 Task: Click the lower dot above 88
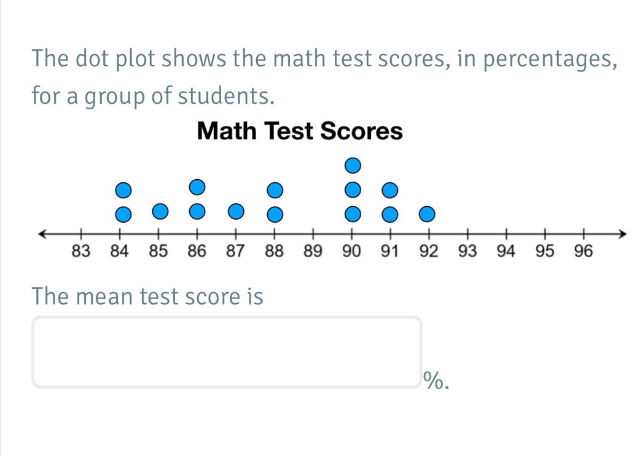pyautogui.click(x=274, y=214)
